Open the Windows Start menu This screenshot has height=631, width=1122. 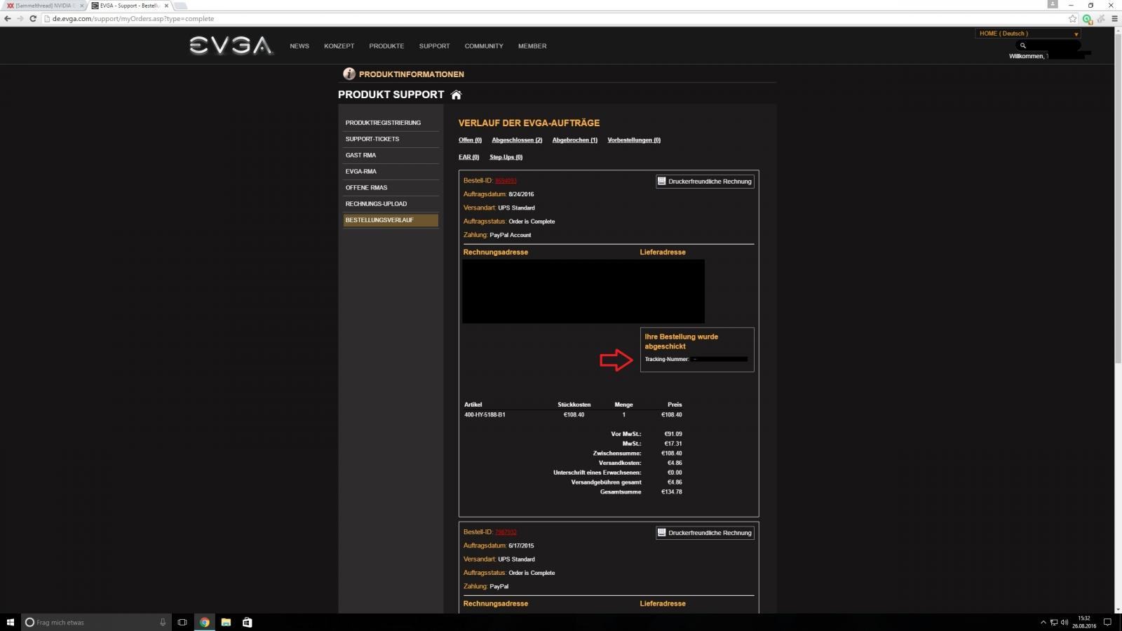tap(10, 622)
